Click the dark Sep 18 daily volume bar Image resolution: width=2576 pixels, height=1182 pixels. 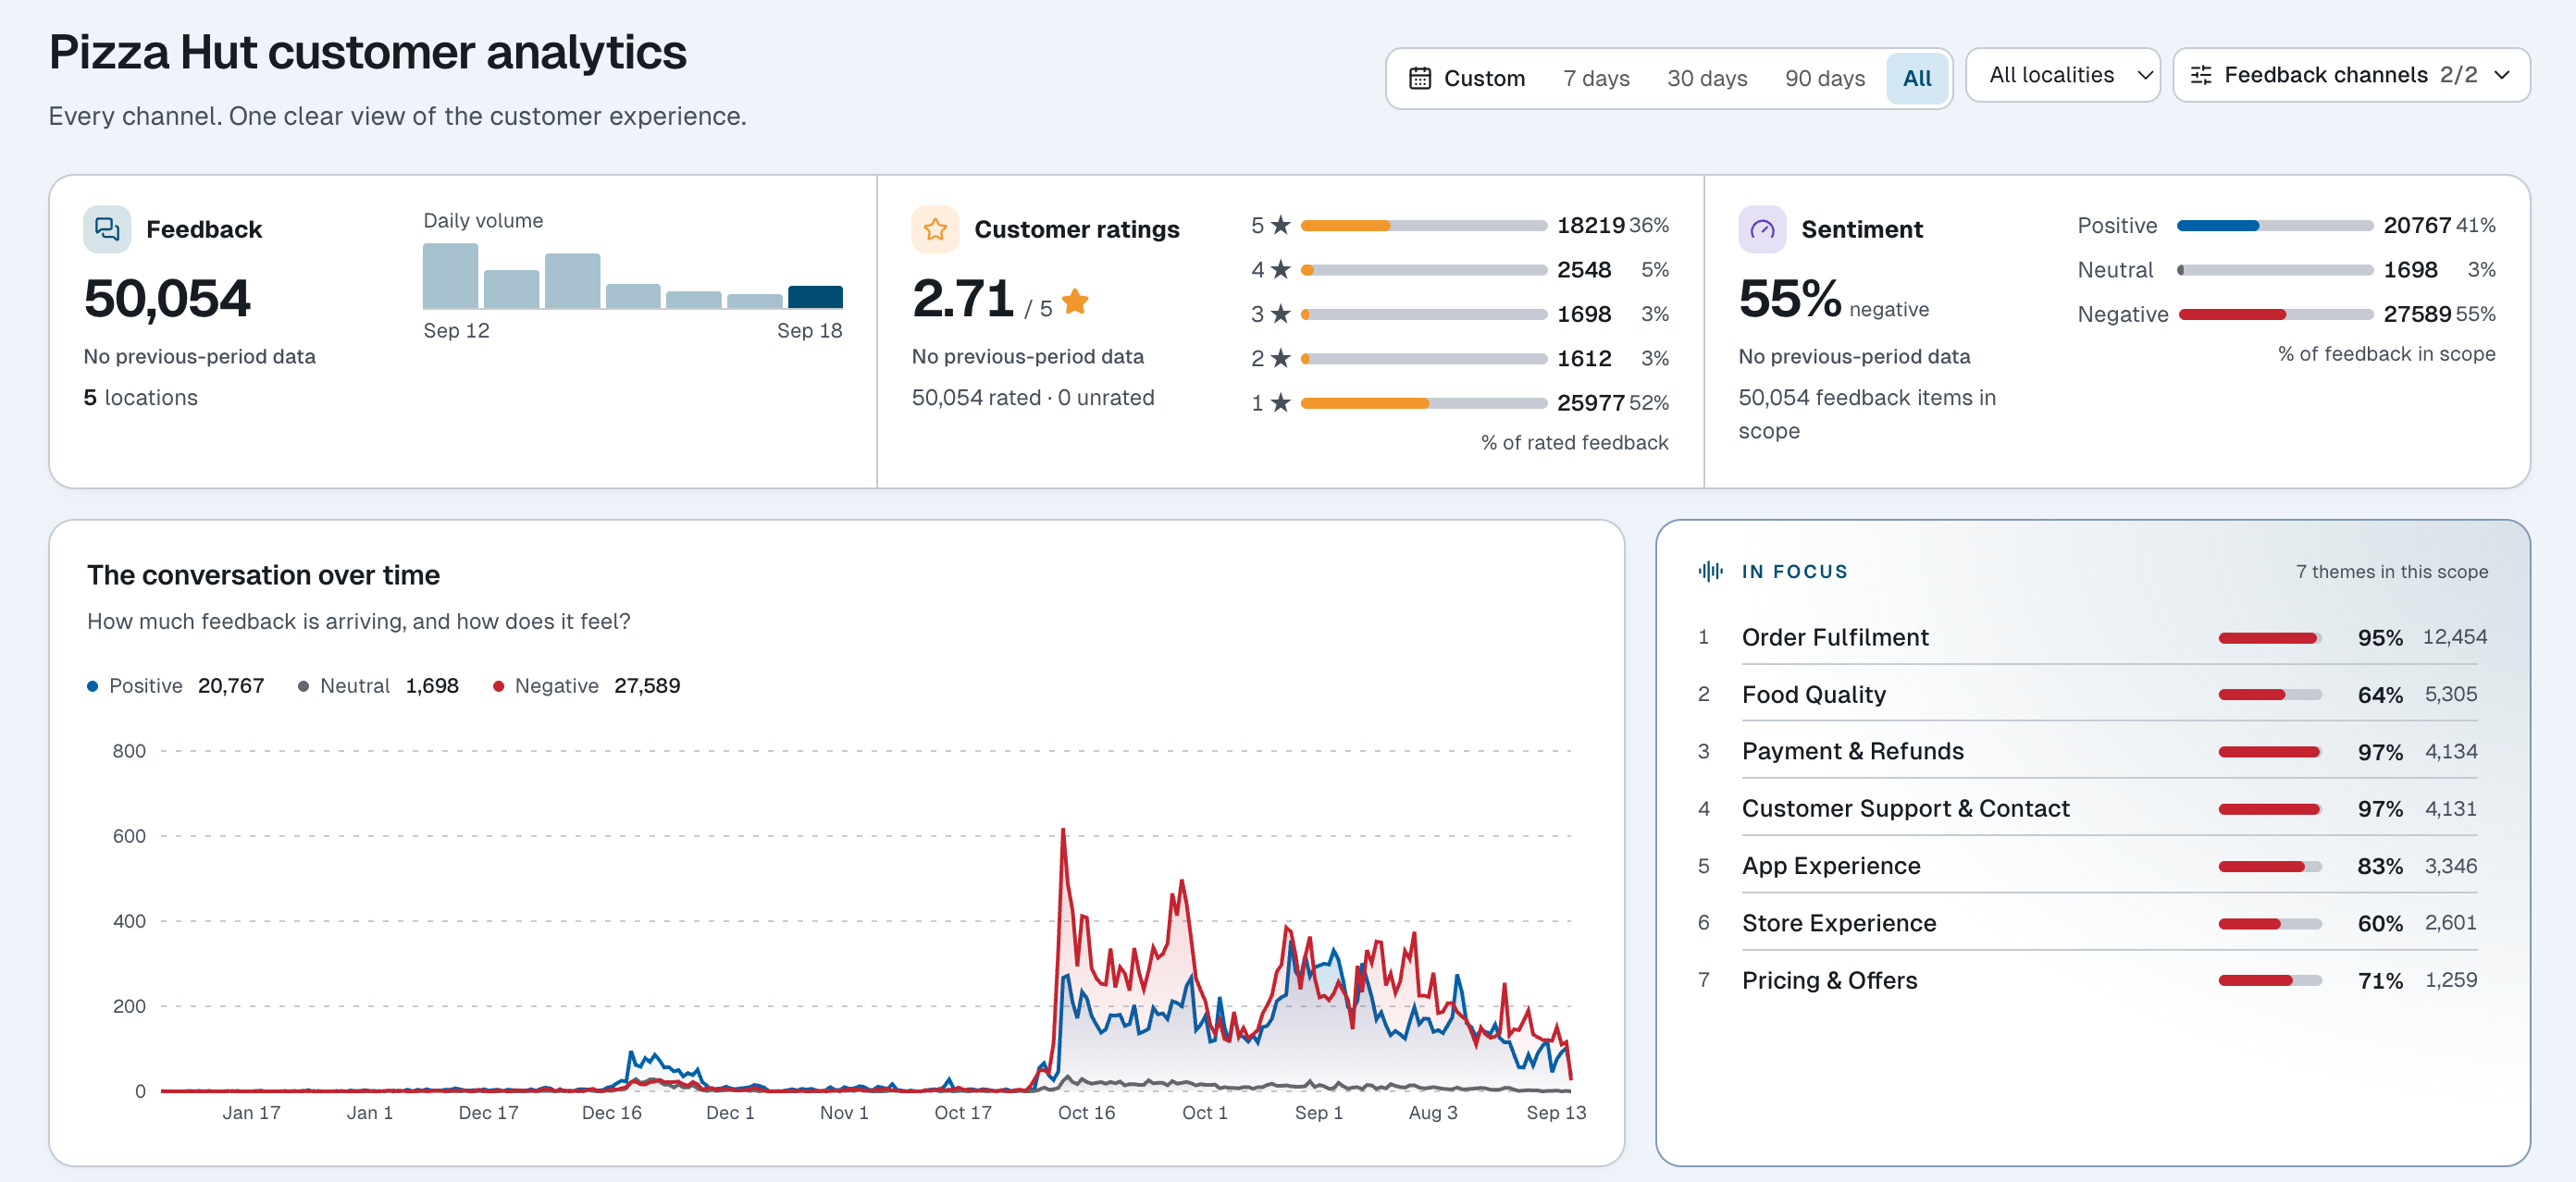click(x=815, y=297)
